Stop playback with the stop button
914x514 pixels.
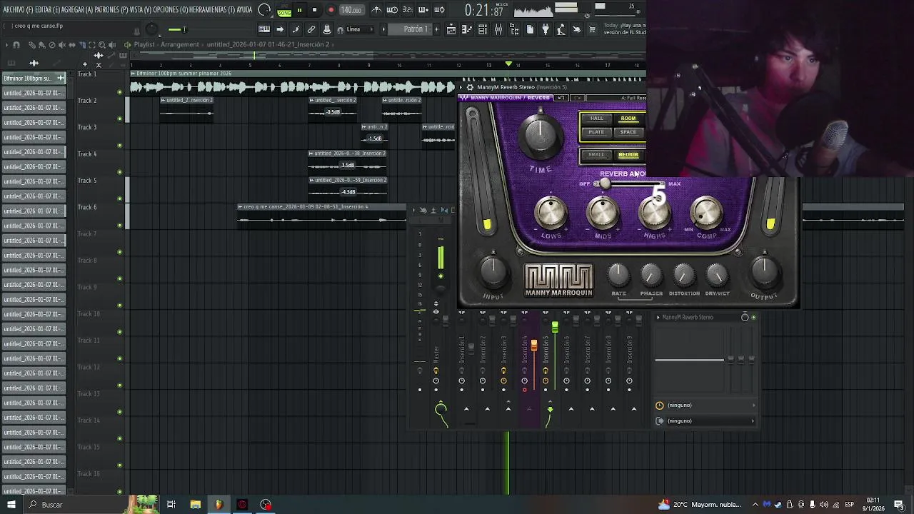pyautogui.click(x=314, y=10)
